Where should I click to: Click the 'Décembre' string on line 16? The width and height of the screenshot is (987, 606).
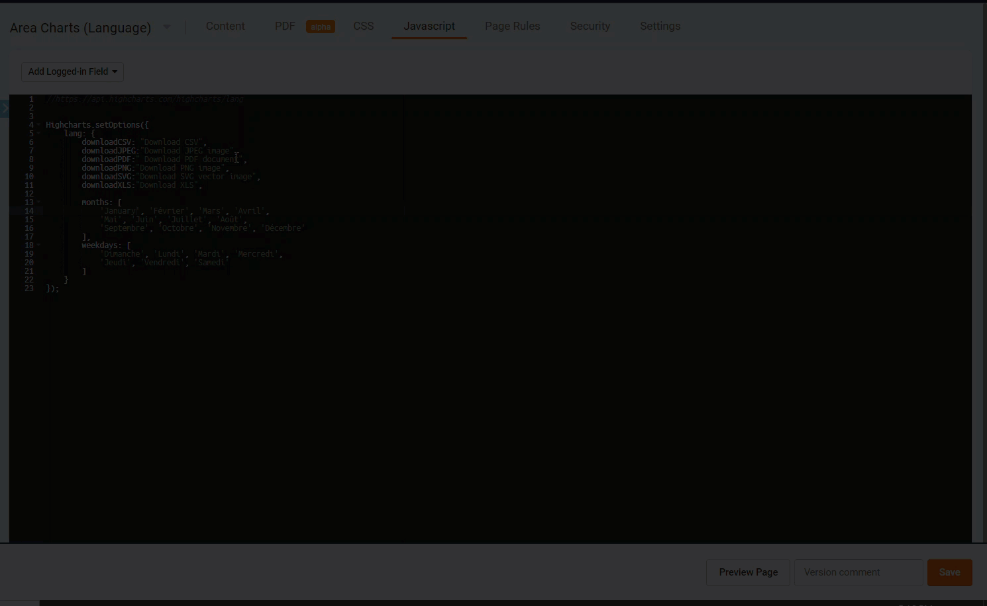point(283,228)
